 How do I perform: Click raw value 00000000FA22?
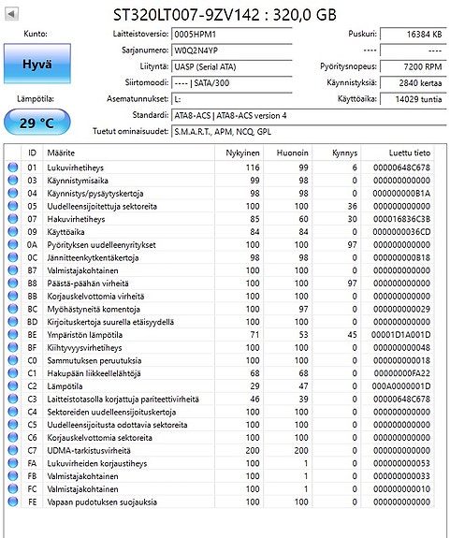(401, 373)
